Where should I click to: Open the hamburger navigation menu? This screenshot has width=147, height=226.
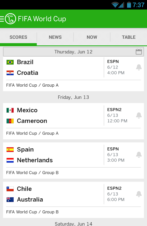pyautogui.click(x=2, y=19)
